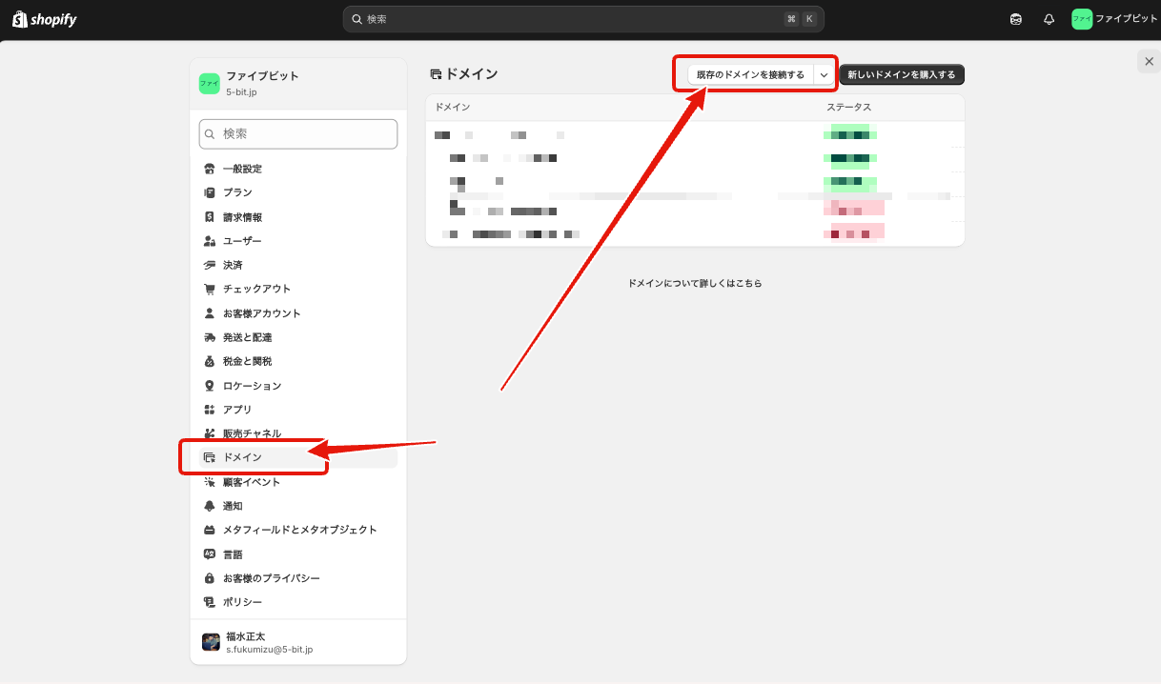1161x684 pixels.
Task: Open お客様のプライバシー lock icon settings
Action: click(209, 577)
